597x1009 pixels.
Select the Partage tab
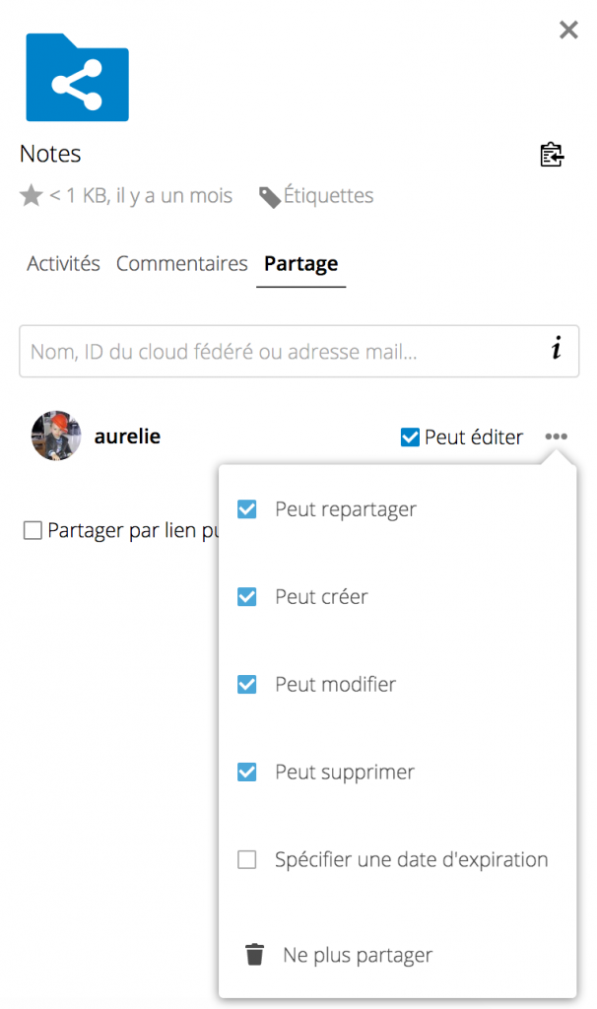(x=300, y=263)
